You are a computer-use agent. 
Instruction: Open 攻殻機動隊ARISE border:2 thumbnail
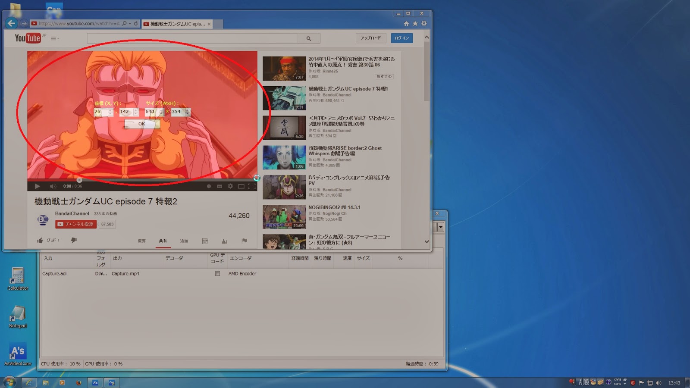pyautogui.click(x=284, y=157)
